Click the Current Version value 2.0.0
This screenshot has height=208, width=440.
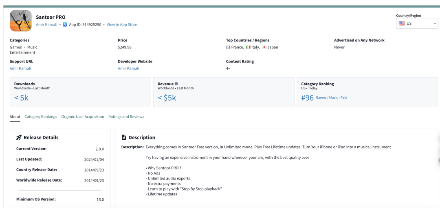click(x=100, y=149)
